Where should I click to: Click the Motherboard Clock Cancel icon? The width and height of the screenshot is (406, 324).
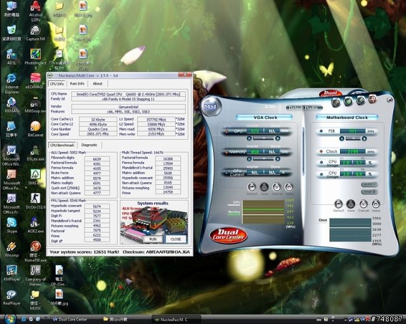tap(363, 204)
